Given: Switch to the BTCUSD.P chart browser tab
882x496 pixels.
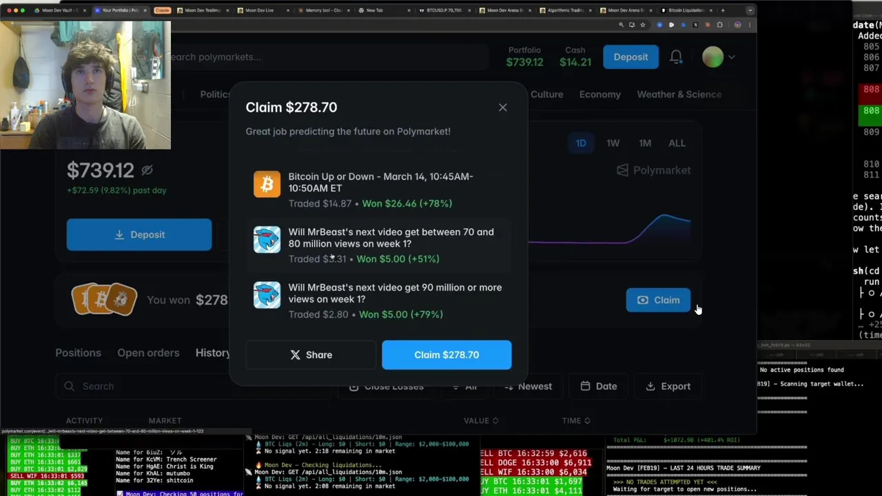Looking at the screenshot, I should tap(443, 10).
